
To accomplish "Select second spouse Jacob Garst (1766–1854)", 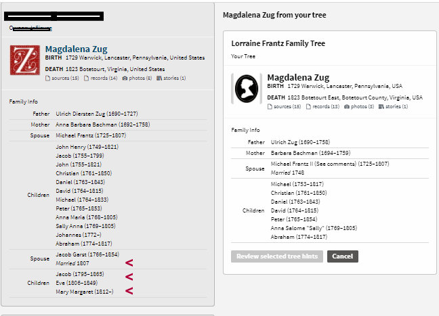I will pyautogui.click(x=87, y=254).
